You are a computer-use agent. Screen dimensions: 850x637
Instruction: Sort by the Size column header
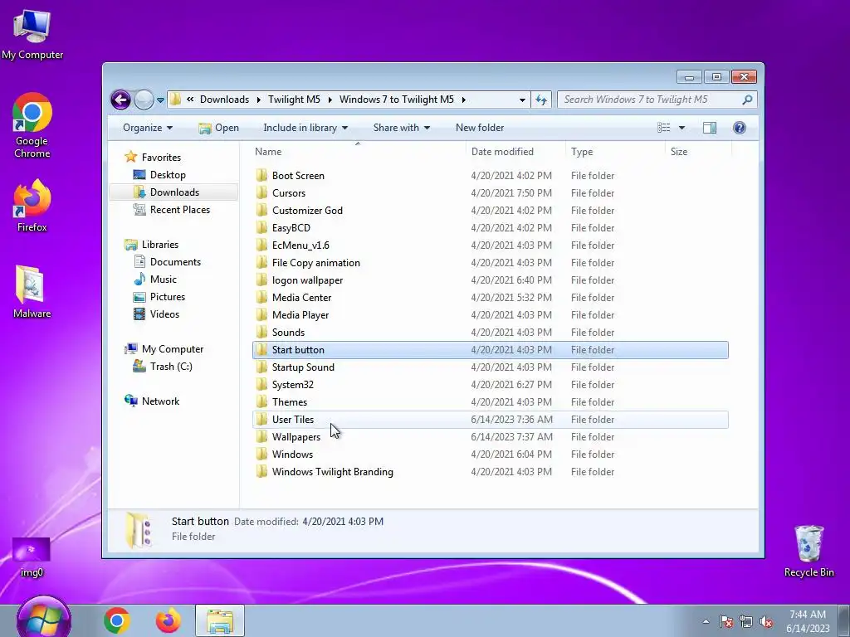(x=679, y=152)
